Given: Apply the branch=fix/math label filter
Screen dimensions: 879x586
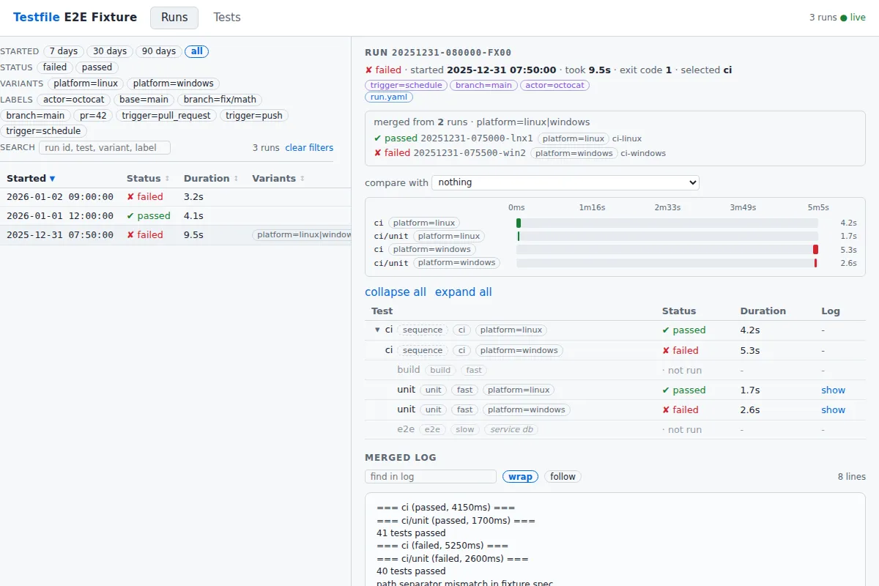Looking at the screenshot, I should pos(220,100).
